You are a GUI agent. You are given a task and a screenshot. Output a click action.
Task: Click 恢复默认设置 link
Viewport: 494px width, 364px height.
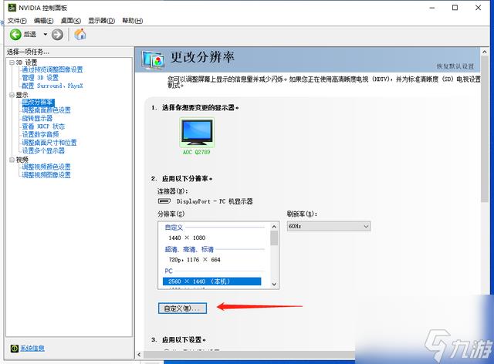click(455, 66)
